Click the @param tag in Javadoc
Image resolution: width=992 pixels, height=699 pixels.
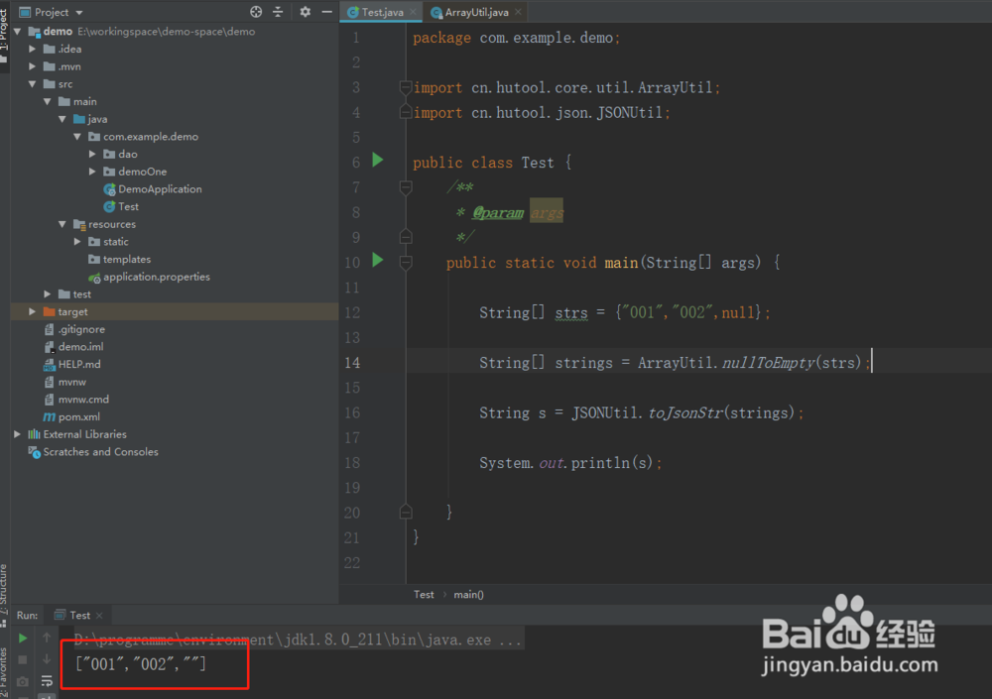(498, 213)
